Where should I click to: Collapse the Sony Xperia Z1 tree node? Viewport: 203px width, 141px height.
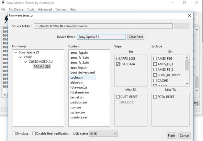click(x=16, y=52)
